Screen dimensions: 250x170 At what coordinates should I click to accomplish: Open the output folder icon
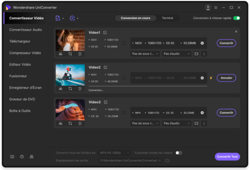(167, 160)
